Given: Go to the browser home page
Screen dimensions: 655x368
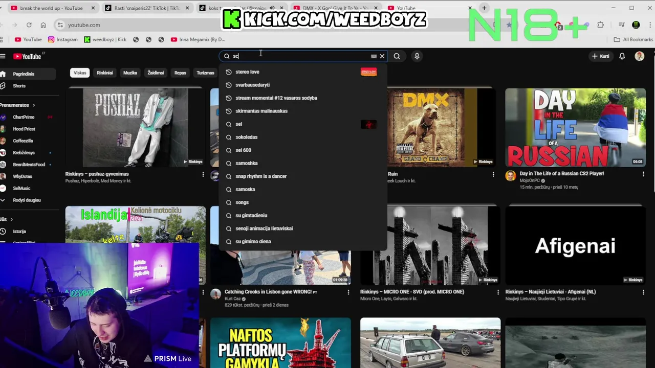Looking at the screenshot, I should [43, 25].
